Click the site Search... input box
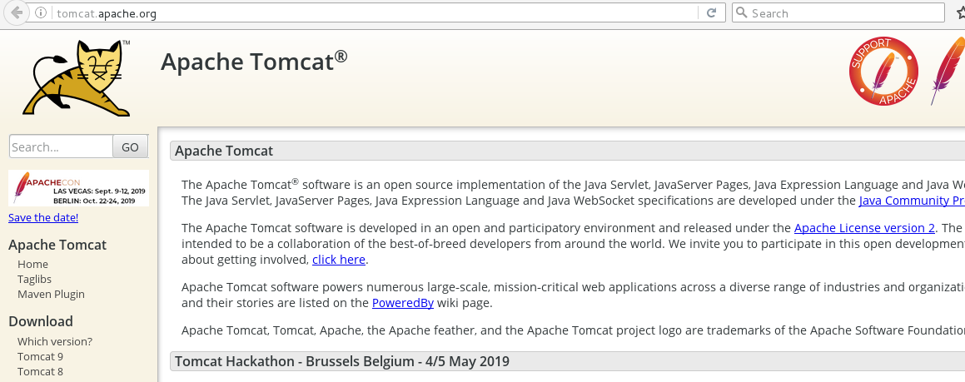This screenshot has width=965, height=382. click(61, 146)
